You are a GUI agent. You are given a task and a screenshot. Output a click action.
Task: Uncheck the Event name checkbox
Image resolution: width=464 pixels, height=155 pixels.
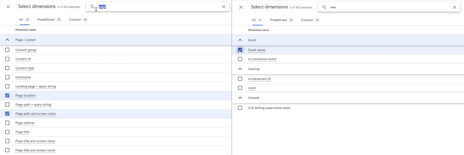coord(240,50)
